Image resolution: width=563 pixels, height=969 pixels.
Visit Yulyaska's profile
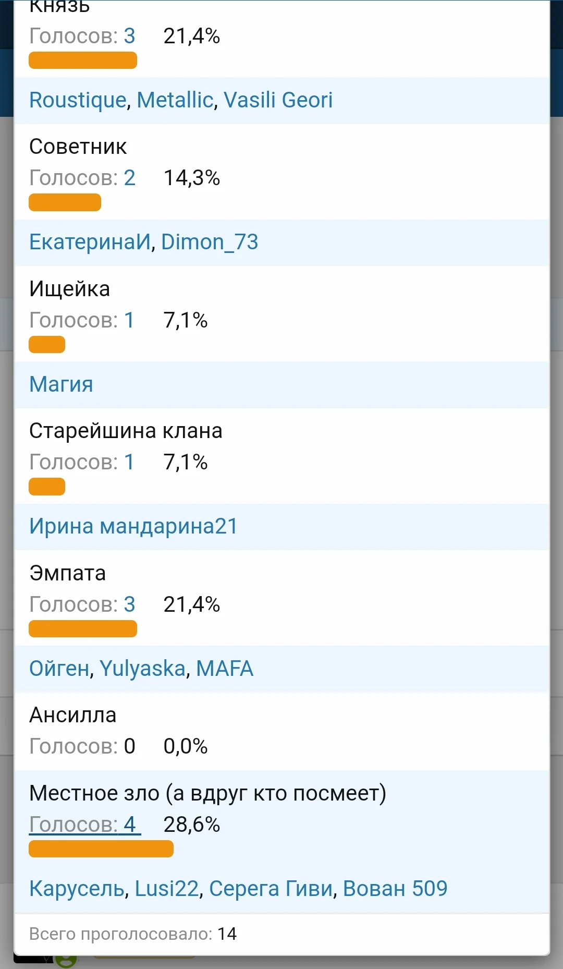(142, 669)
